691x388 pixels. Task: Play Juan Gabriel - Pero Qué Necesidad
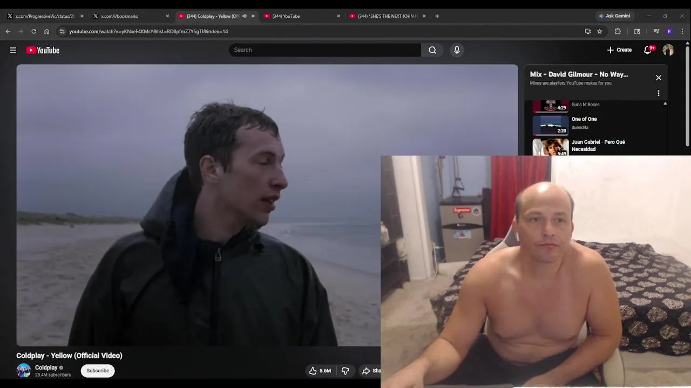[598, 146]
